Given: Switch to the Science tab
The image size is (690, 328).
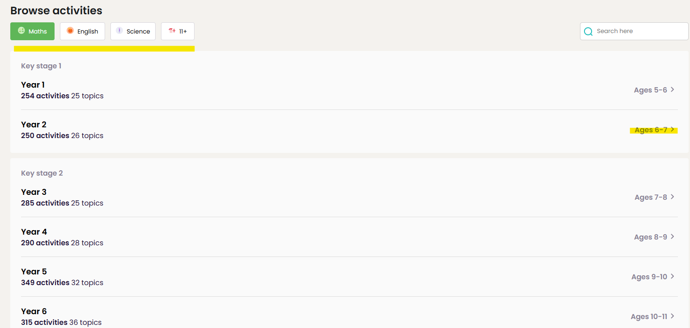Looking at the screenshot, I should pyautogui.click(x=133, y=31).
